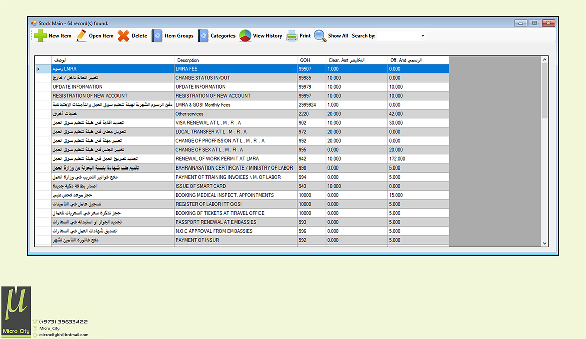Click the Item Groups label
Image resolution: width=586 pixels, height=339 pixels.
(x=179, y=36)
